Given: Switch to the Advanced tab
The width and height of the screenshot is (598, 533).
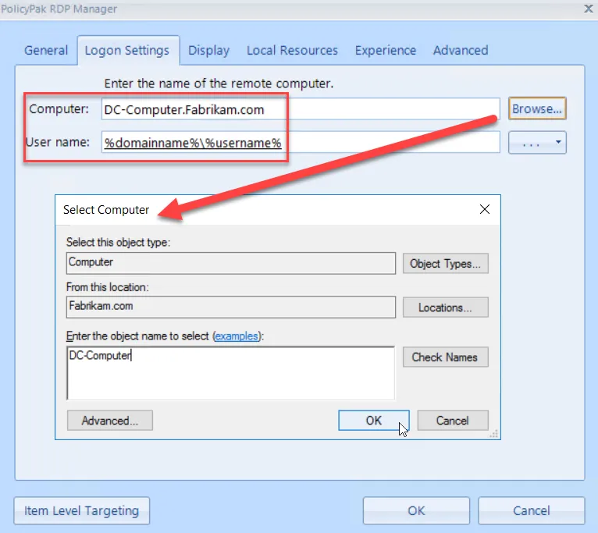Looking at the screenshot, I should [x=461, y=50].
